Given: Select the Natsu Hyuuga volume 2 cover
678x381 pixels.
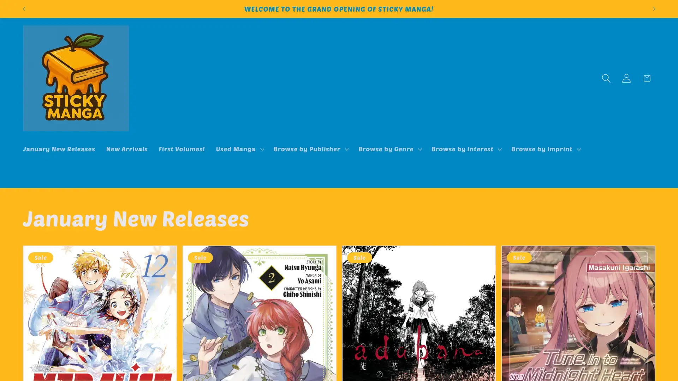Looking at the screenshot, I should click(x=259, y=313).
